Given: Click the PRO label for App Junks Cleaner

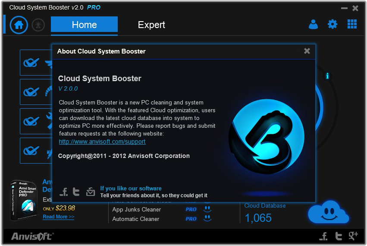Looking at the screenshot, I should pyautogui.click(x=191, y=209).
